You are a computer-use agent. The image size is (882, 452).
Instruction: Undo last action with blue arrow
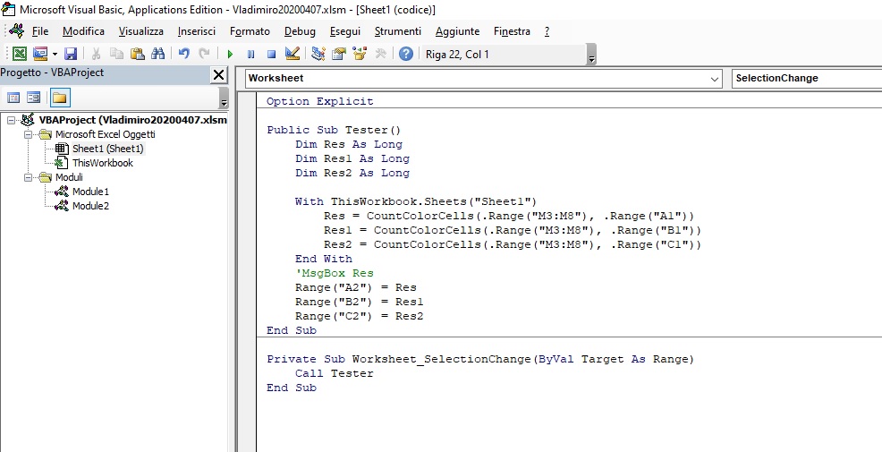coord(184,54)
